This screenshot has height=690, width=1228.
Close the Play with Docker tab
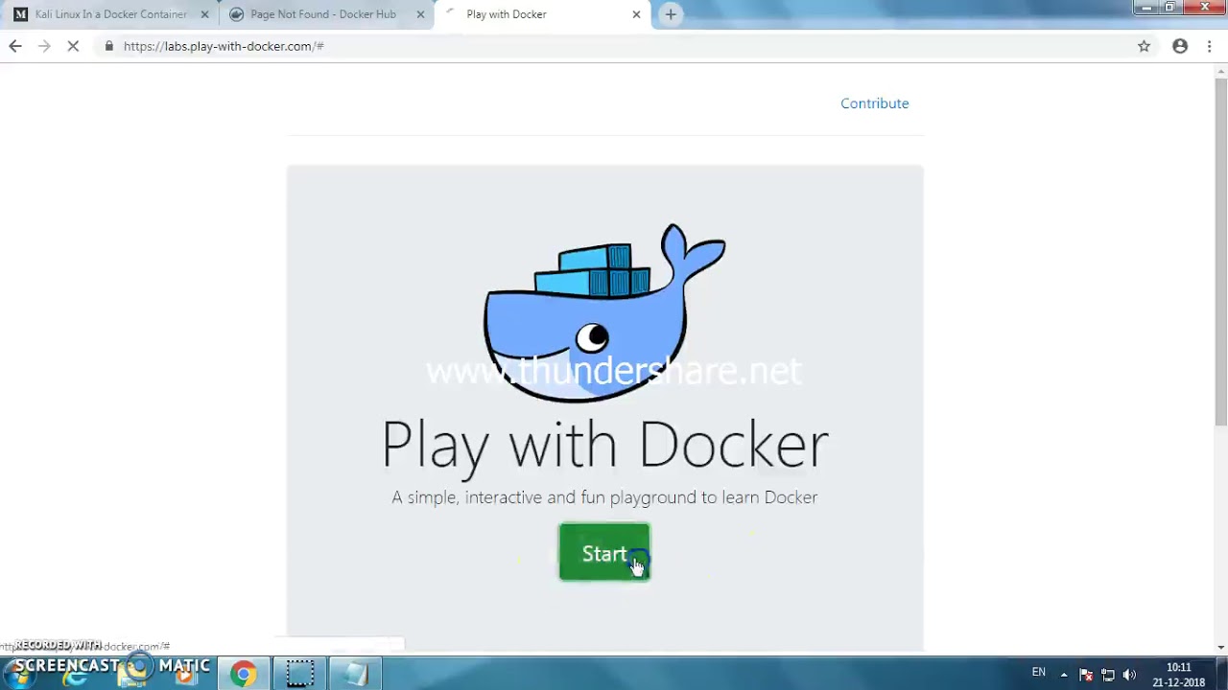636,14
